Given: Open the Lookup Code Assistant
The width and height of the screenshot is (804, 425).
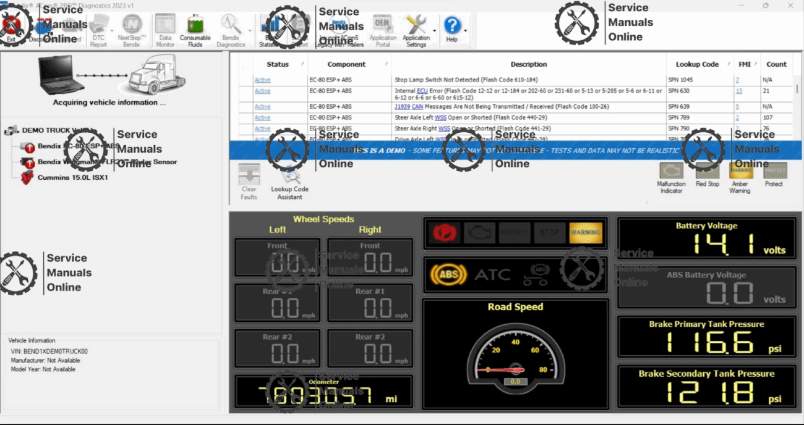Looking at the screenshot, I should coord(289,183).
